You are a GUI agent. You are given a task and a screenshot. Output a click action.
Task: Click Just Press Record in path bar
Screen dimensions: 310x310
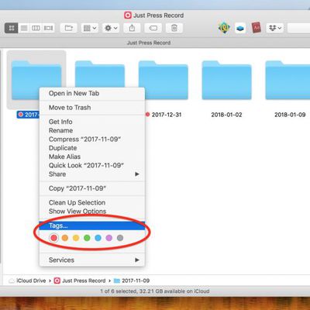pyautogui.click(x=80, y=281)
